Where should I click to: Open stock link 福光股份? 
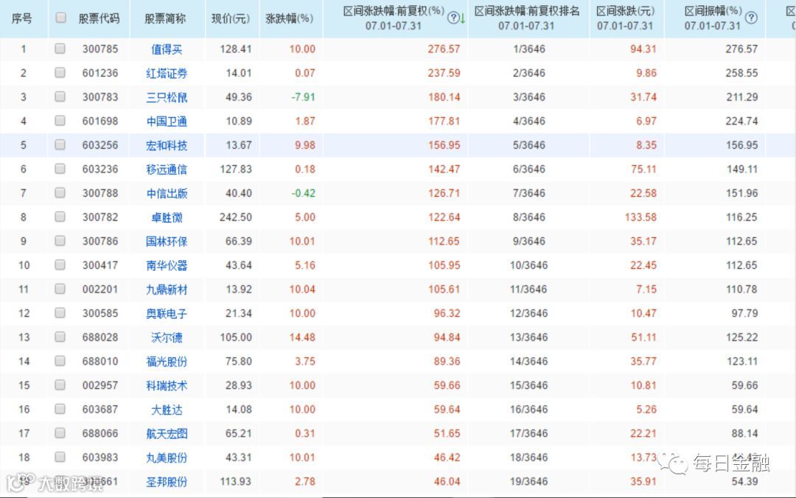(167, 362)
